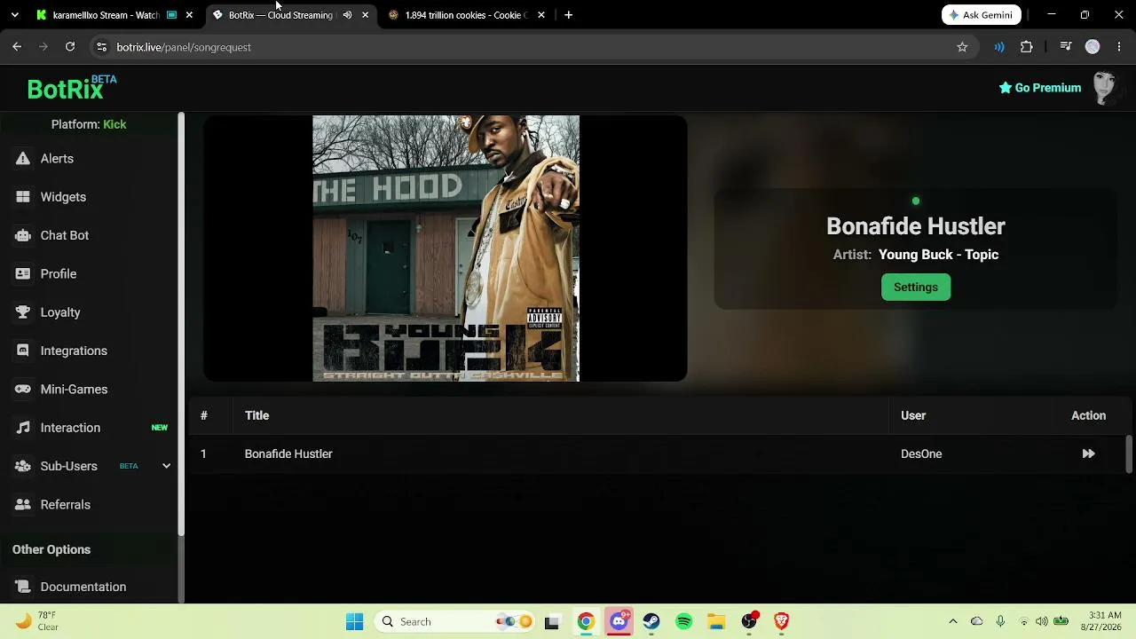Launch Steam from the taskbar
This screenshot has width=1136, height=639.
[651, 621]
